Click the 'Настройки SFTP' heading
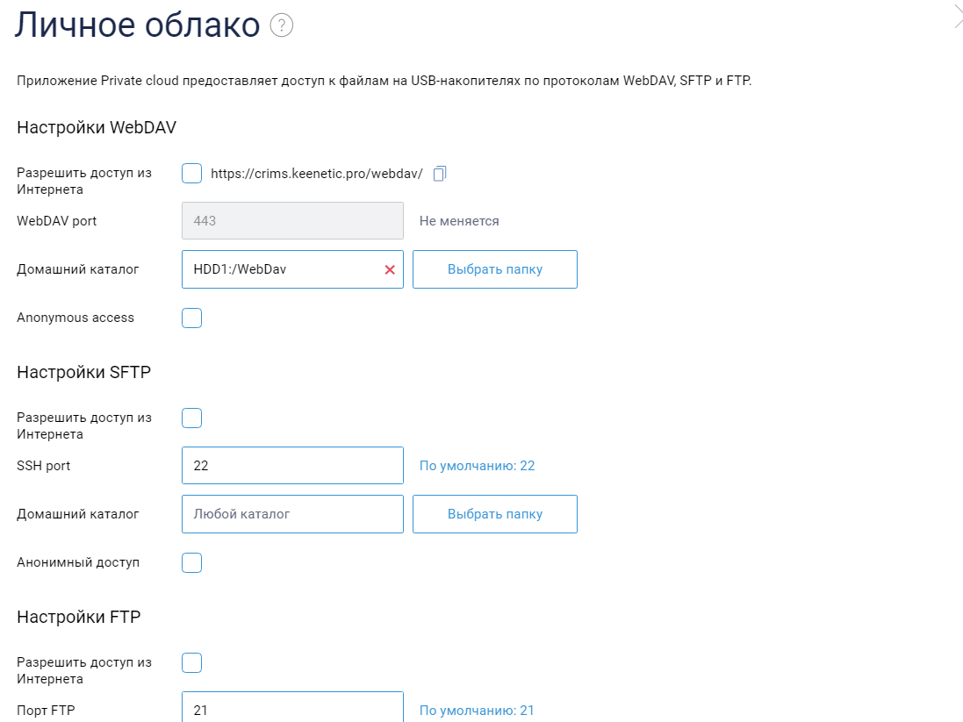Screen dimensions: 963x722 (83, 372)
